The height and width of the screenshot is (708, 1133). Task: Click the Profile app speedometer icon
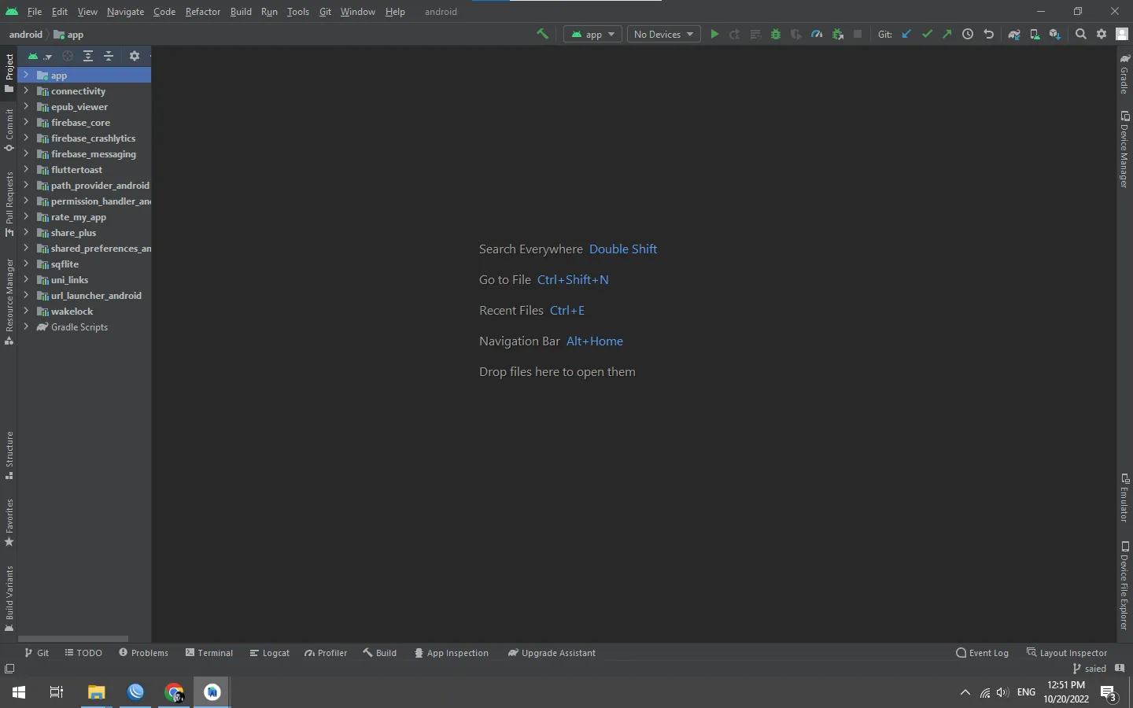(817, 34)
